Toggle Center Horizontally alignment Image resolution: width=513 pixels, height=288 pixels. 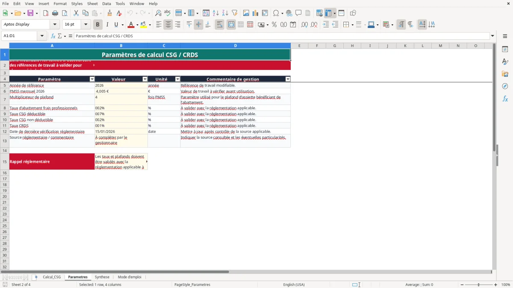click(x=168, y=25)
